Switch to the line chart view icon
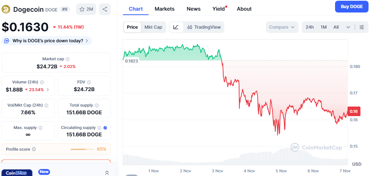 coord(176,27)
